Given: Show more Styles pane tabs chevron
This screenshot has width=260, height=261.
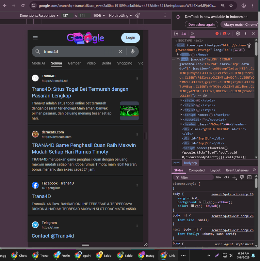Looking at the screenshot, I should (x=254, y=170).
